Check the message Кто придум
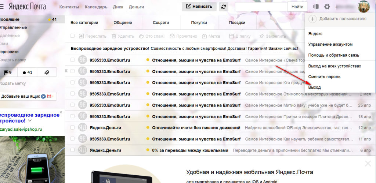376x183 pixels. coord(72,82)
